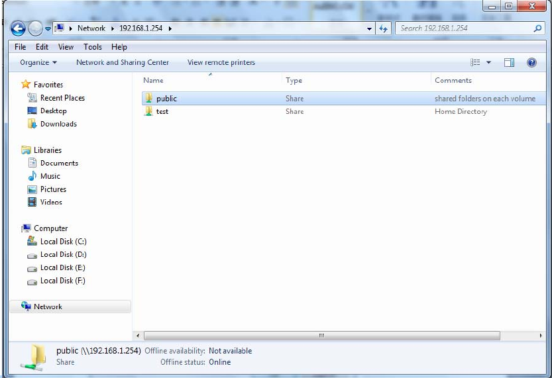Click the Music note icon

(x=32, y=176)
